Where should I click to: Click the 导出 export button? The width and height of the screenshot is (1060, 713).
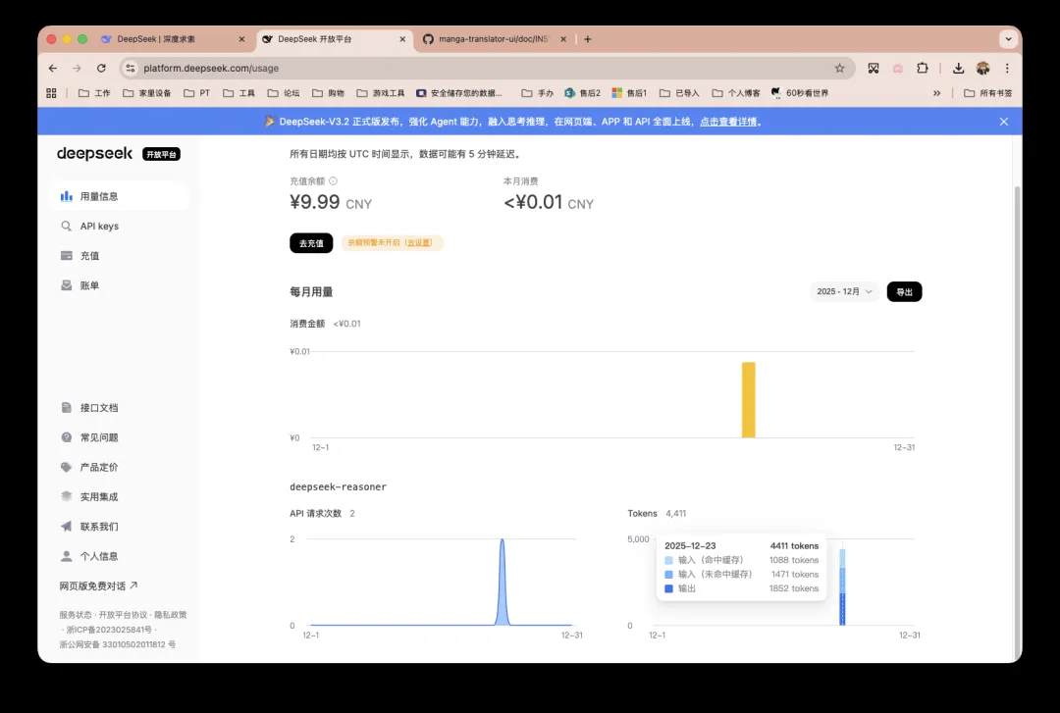click(x=904, y=292)
